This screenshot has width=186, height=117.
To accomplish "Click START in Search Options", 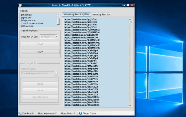I will pos(40,44).
